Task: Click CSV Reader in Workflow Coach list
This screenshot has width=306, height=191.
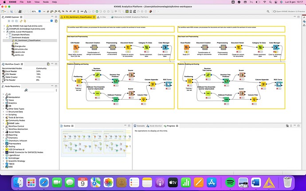Action: coord(11,74)
